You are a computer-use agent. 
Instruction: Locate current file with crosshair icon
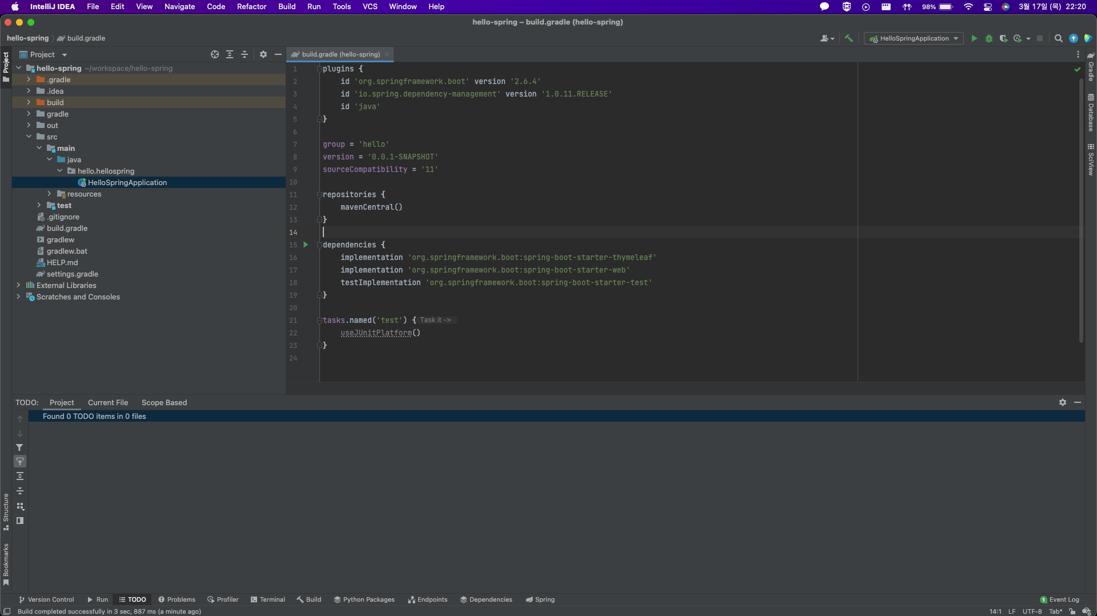tap(215, 54)
